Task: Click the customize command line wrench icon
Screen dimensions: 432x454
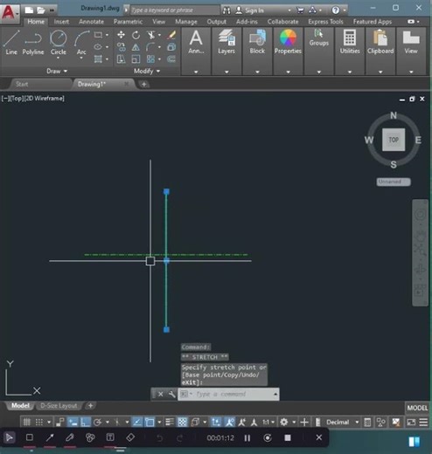Action: coord(171,394)
